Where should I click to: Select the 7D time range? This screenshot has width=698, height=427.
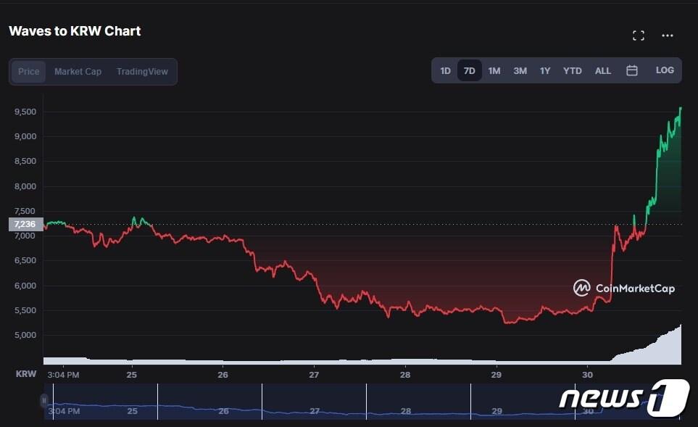pyautogui.click(x=470, y=71)
